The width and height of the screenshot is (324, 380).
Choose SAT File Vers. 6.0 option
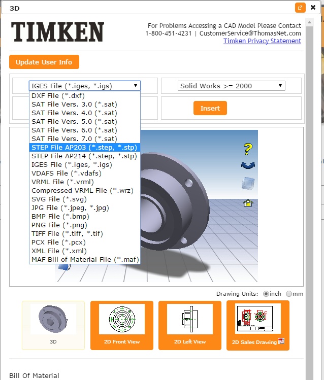[85, 130]
